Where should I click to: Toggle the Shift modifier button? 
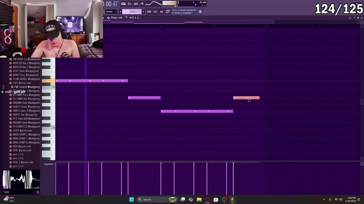[149, 12]
